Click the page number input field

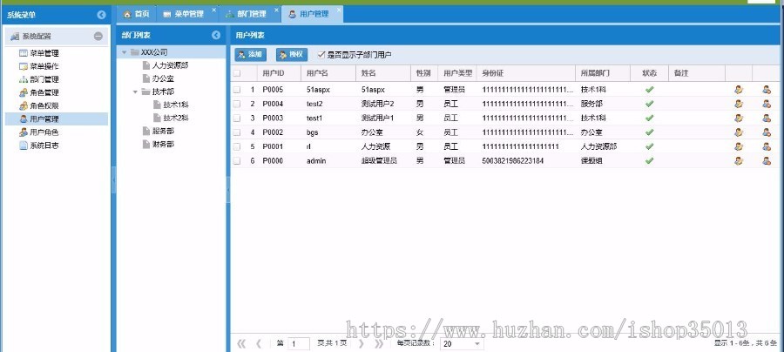[299, 344]
